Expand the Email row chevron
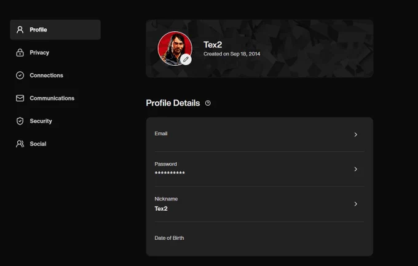This screenshot has height=266, width=418. (x=356, y=135)
